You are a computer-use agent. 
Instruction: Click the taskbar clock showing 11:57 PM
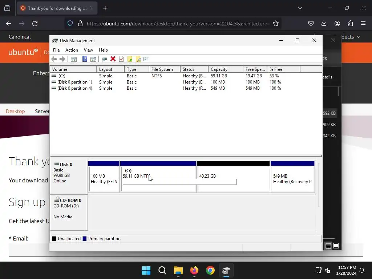346,270
